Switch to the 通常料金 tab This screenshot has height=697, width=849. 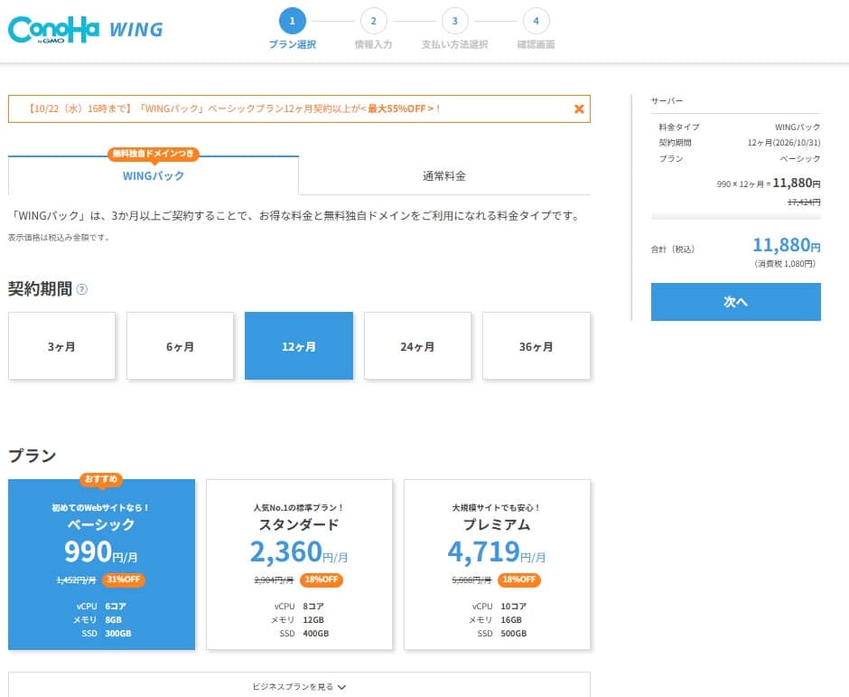click(x=443, y=176)
